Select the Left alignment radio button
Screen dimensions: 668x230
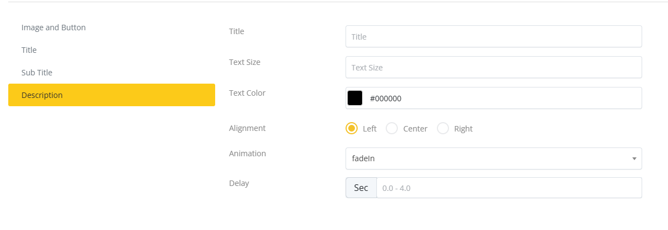click(x=352, y=129)
